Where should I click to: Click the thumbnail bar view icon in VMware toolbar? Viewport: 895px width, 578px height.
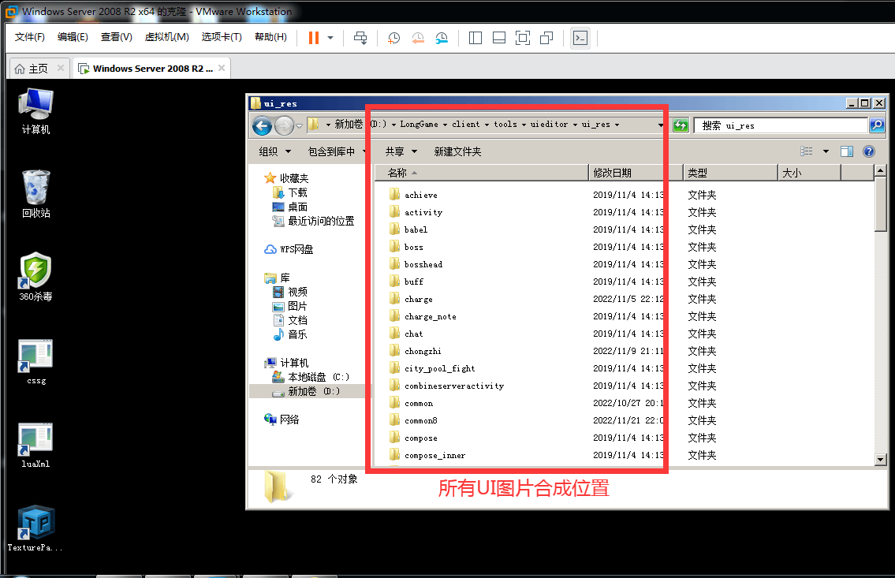point(499,38)
